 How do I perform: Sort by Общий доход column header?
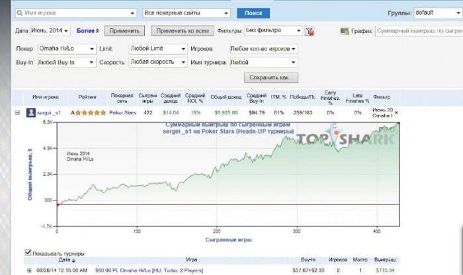(x=226, y=97)
